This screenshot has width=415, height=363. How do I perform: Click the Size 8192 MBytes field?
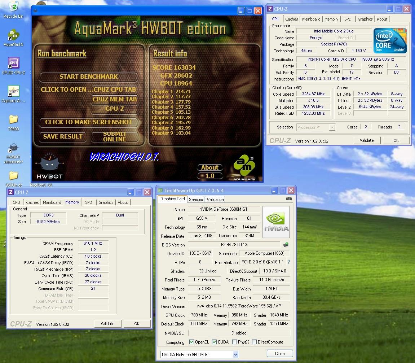click(x=48, y=222)
